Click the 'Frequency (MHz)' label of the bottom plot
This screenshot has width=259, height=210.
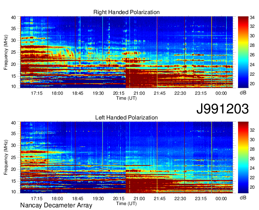[x=6, y=157]
